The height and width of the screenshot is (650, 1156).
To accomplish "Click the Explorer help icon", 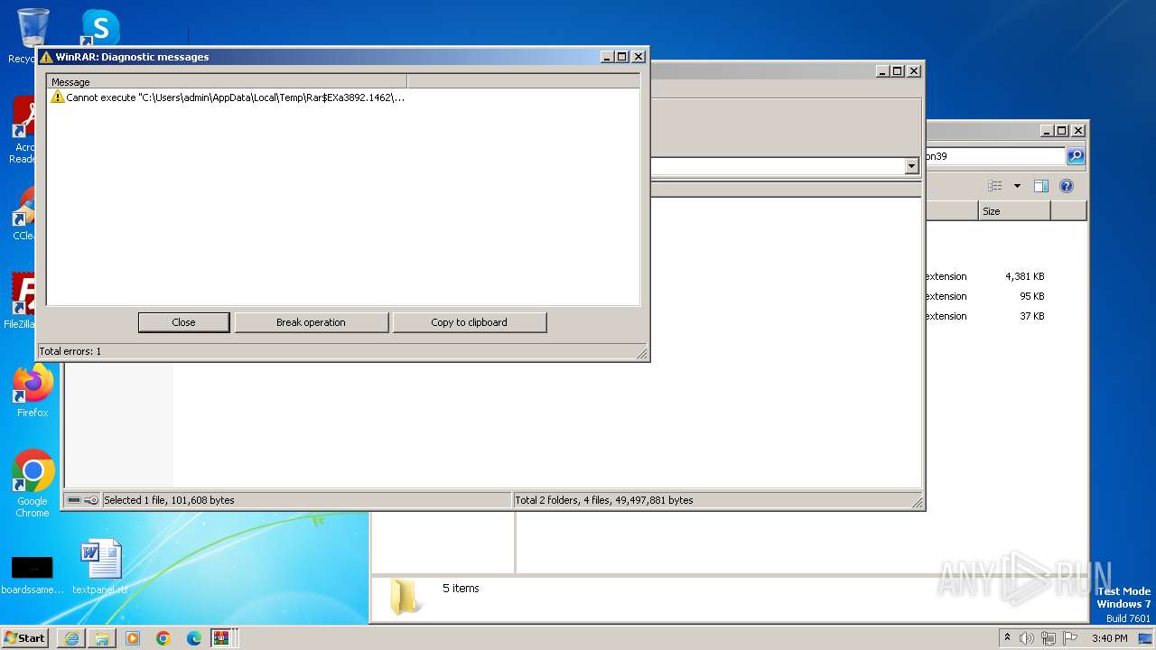I will tap(1067, 186).
